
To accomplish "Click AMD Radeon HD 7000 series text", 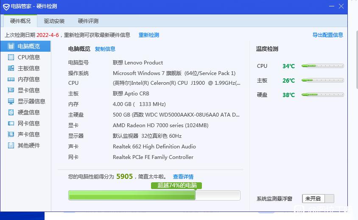I will pyautogui.click(x=160, y=125).
